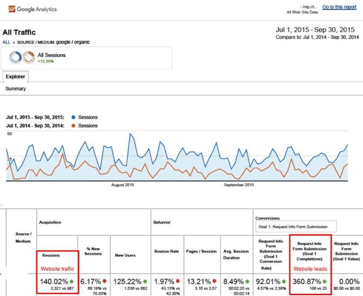Click a peak data point in the chart
363x296 pixels.
point(130,133)
